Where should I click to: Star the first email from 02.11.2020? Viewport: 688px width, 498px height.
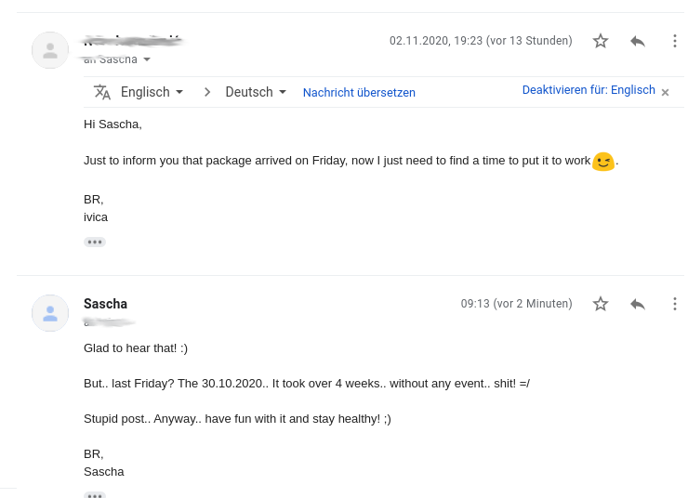[x=601, y=41]
